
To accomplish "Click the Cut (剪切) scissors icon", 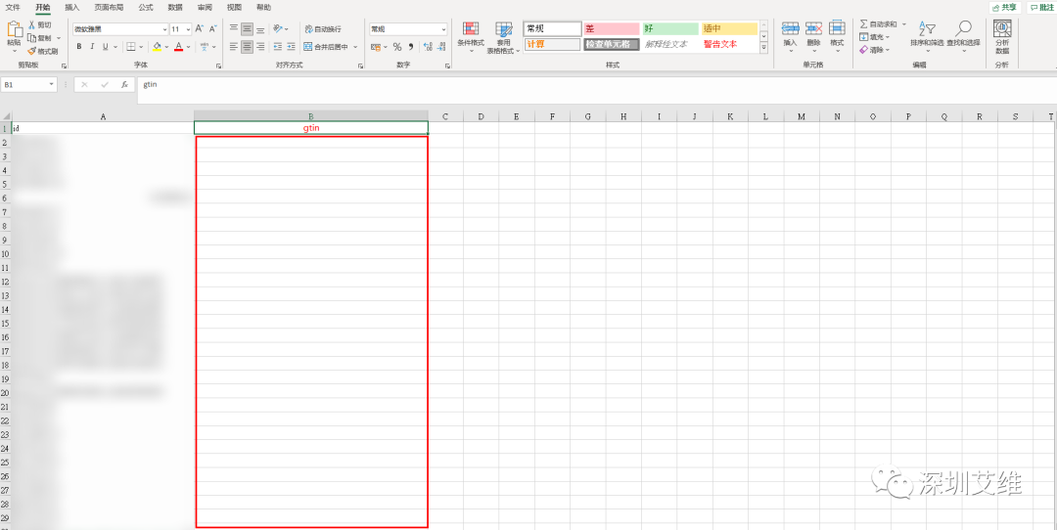I will [31, 24].
